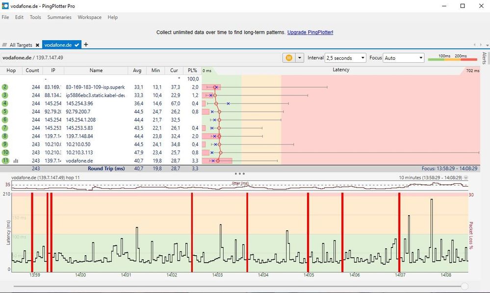Viewport: 490px width, 293px height.
Task: Select hop 3 green circle icon
Action: tap(5, 95)
